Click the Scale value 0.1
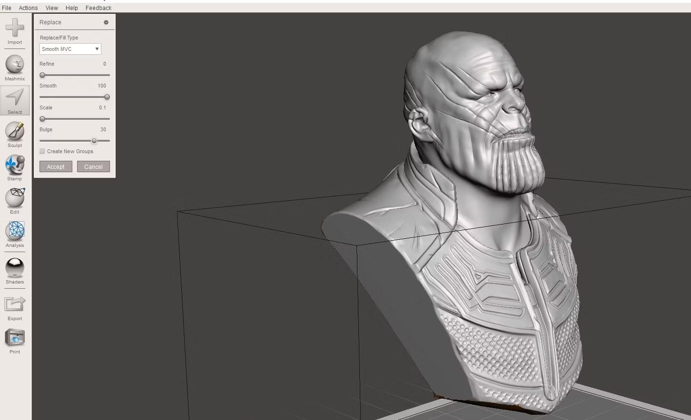The image size is (691, 420). (x=102, y=107)
